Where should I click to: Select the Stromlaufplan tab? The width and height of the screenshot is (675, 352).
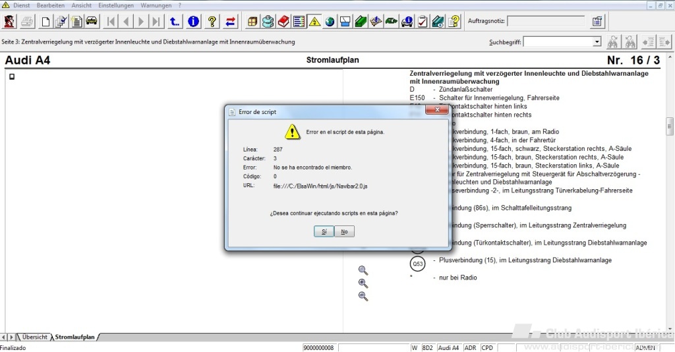[74, 337]
